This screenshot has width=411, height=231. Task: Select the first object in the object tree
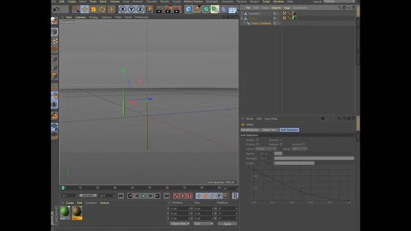[254, 13]
